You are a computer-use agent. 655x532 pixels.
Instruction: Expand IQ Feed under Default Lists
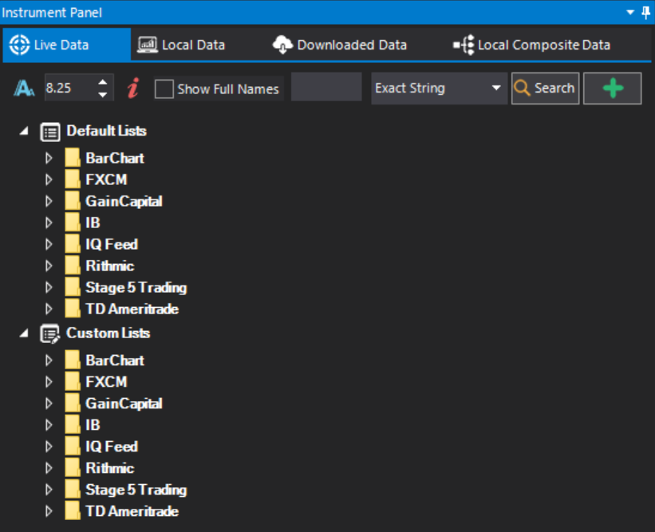pyautogui.click(x=49, y=244)
